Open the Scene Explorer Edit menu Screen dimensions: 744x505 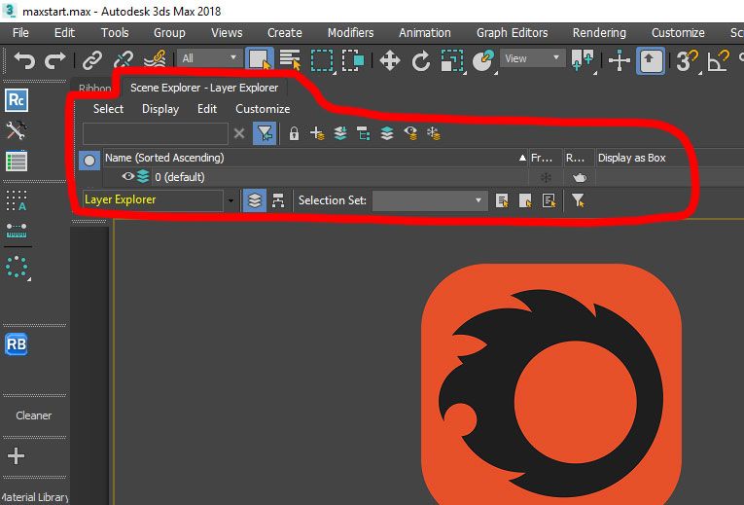tap(207, 109)
